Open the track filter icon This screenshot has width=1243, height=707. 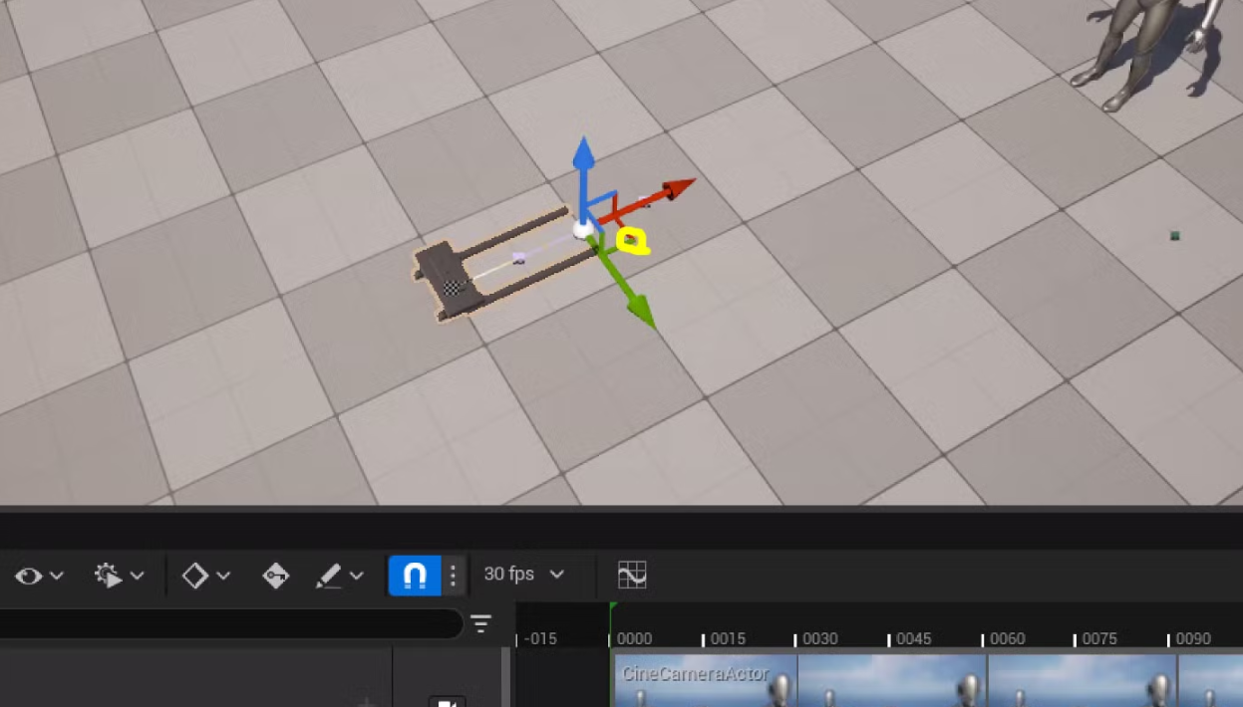point(481,624)
